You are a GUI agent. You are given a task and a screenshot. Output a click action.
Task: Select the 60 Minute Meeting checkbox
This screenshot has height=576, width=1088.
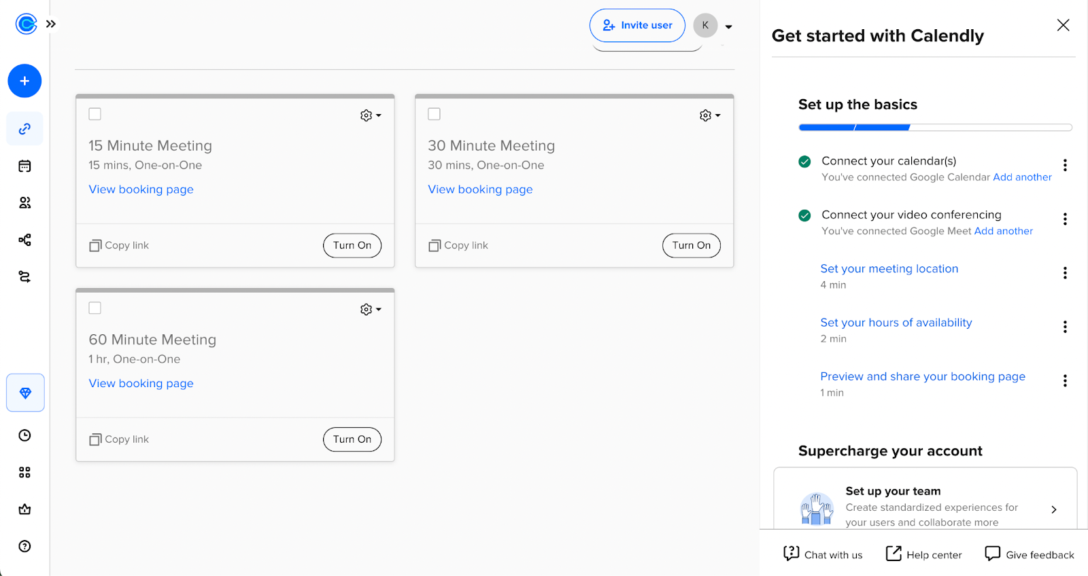[x=95, y=308]
